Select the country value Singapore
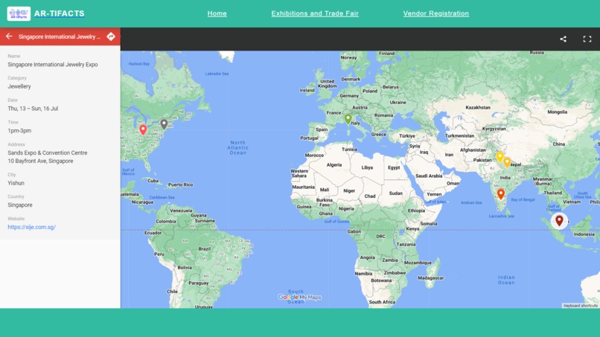The height and width of the screenshot is (337, 600). click(x=20, y=205)
